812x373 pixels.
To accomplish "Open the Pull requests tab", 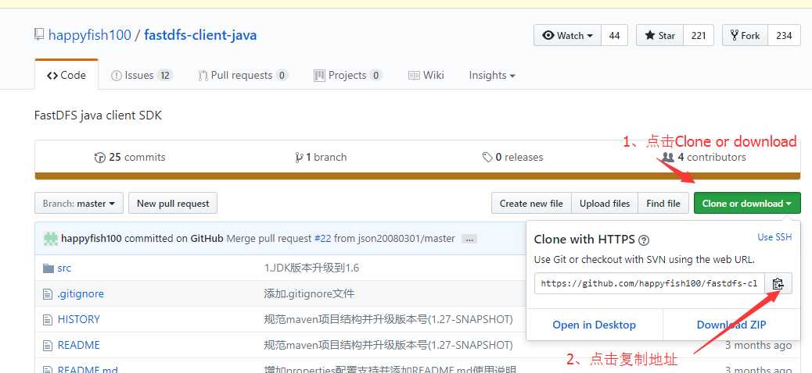I will click(x=243, y=76).
